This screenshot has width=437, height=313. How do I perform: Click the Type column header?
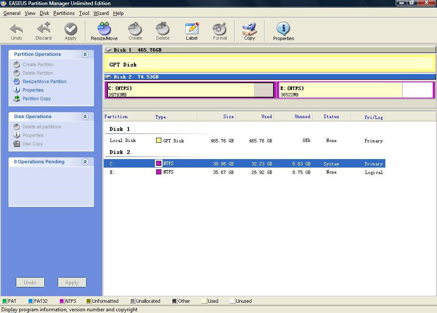coord(176,117)
